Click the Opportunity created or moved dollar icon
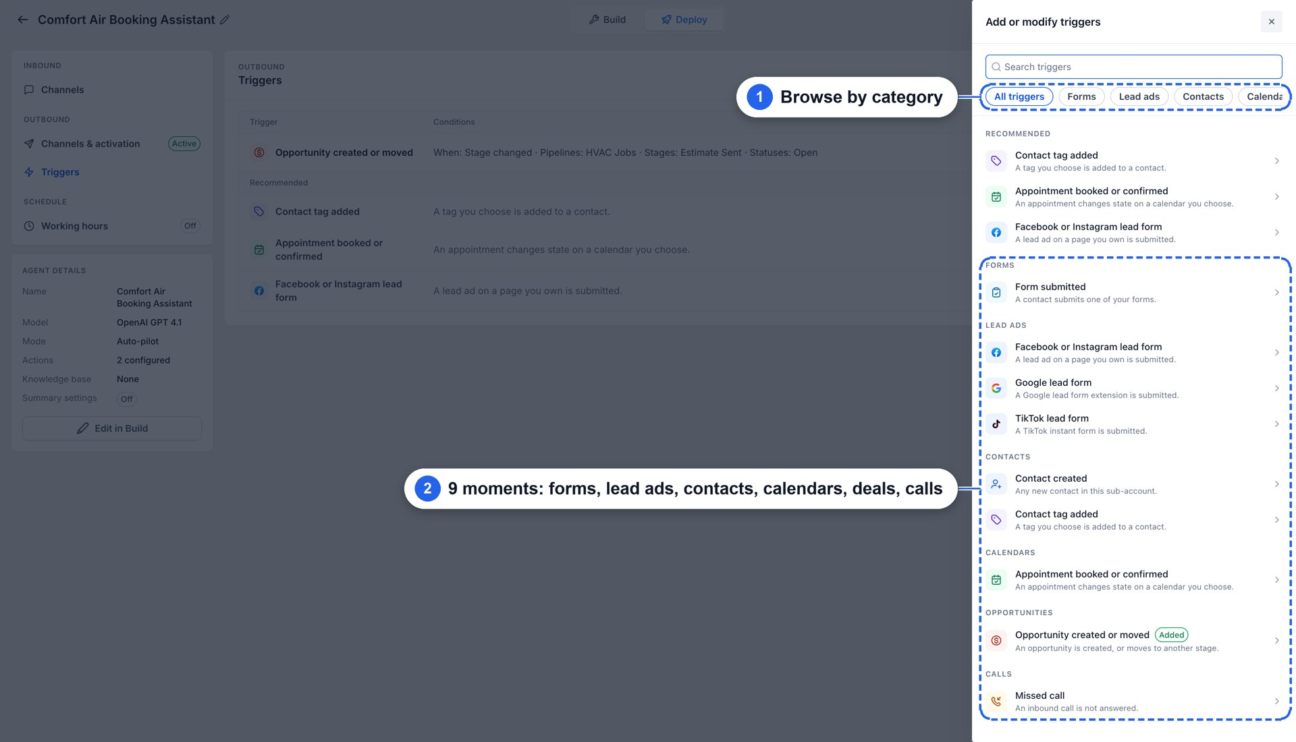This screenshot has width=1296, height=742. pos(996,641)
